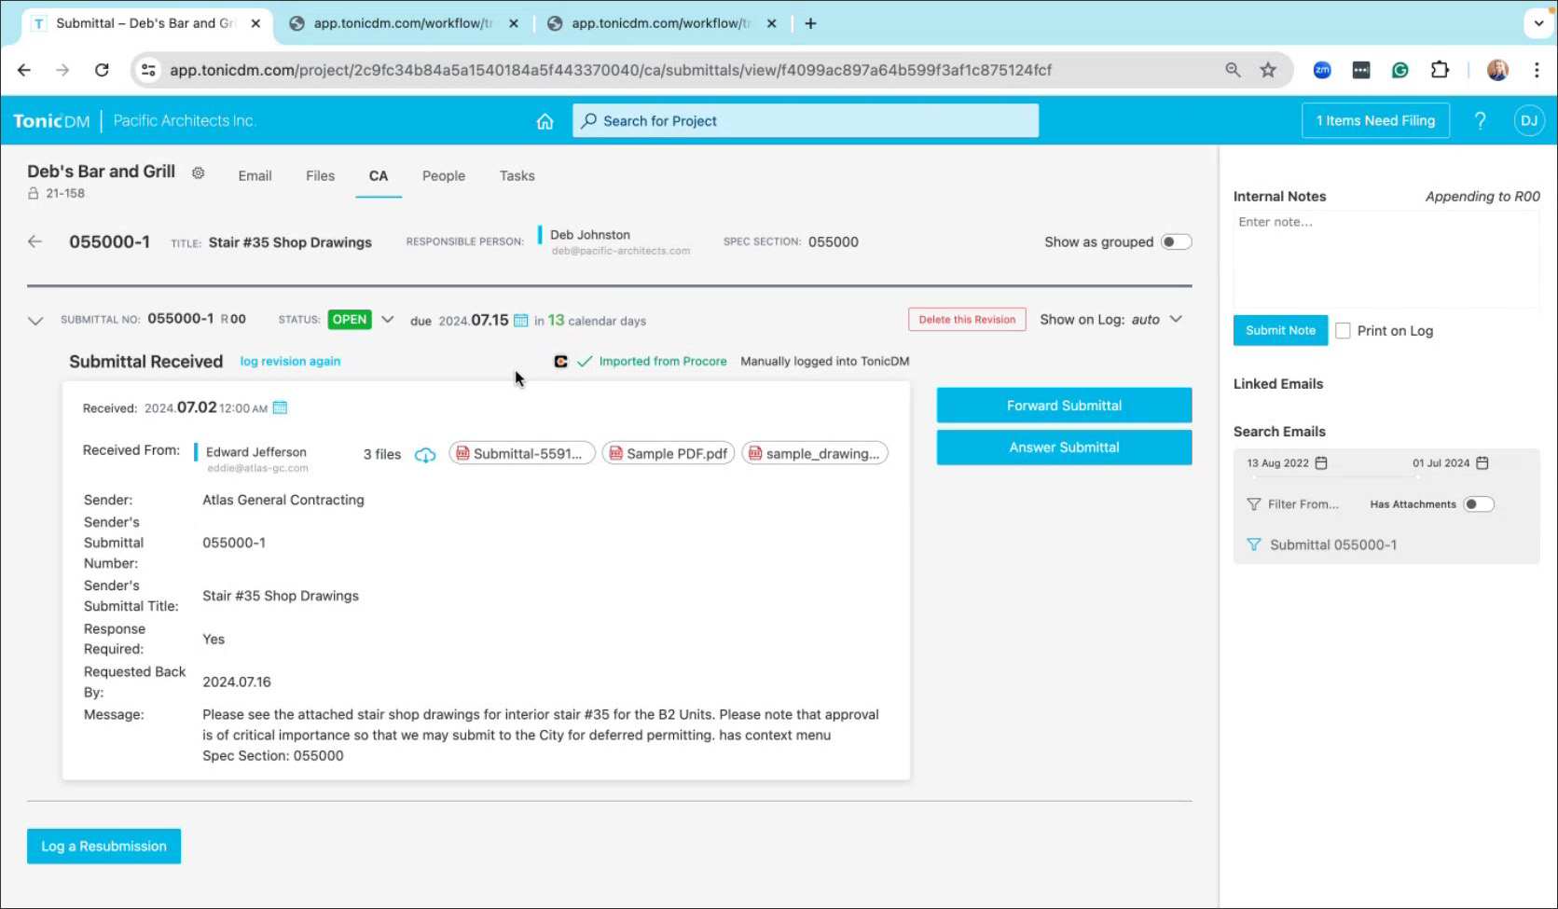This screenshot has height=909, width=1558.
Task: Switch to the Files tab
Action: [x=320, y=175]
